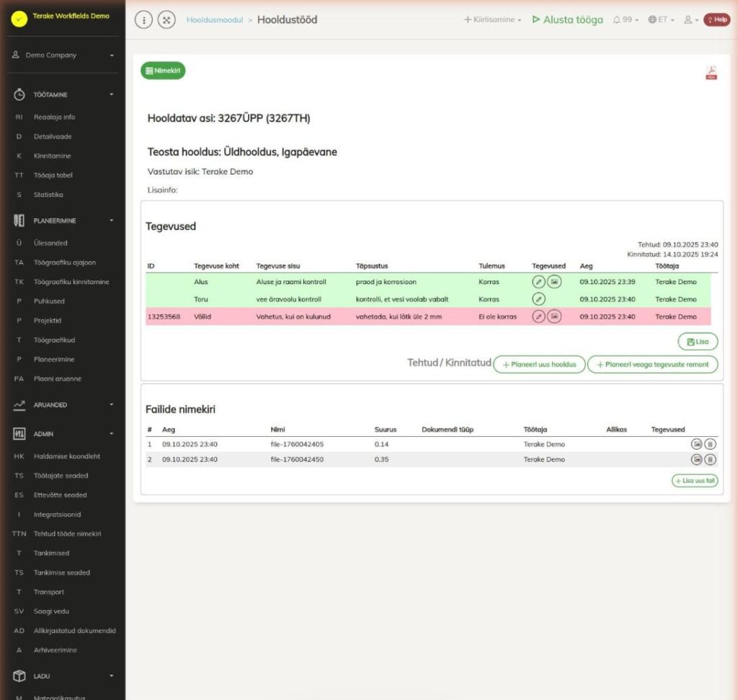Go to Tööaja tabel in sidebar

point(53,175)
